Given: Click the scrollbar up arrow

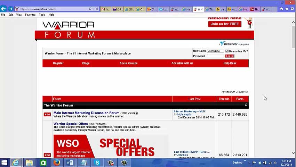Looking at the screenshot, I should coord(294,22).
